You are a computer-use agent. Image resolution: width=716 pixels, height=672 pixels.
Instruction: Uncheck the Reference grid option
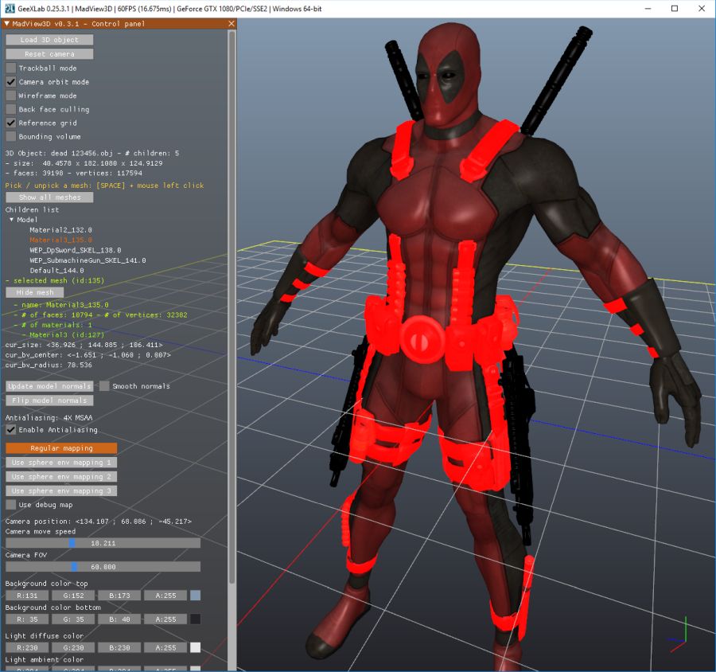pos(11,123)
